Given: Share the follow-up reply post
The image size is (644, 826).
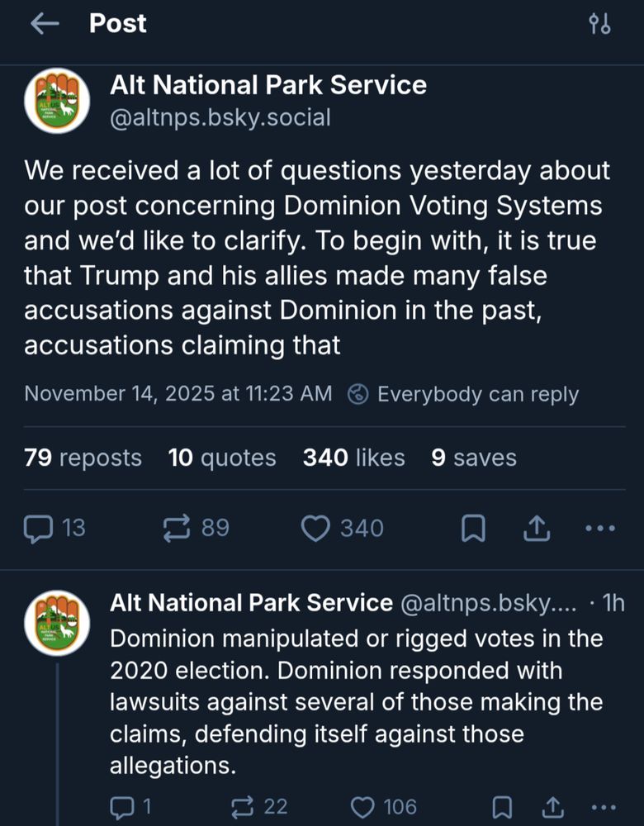Looking at the screenshot, I should tap(552, 805).
